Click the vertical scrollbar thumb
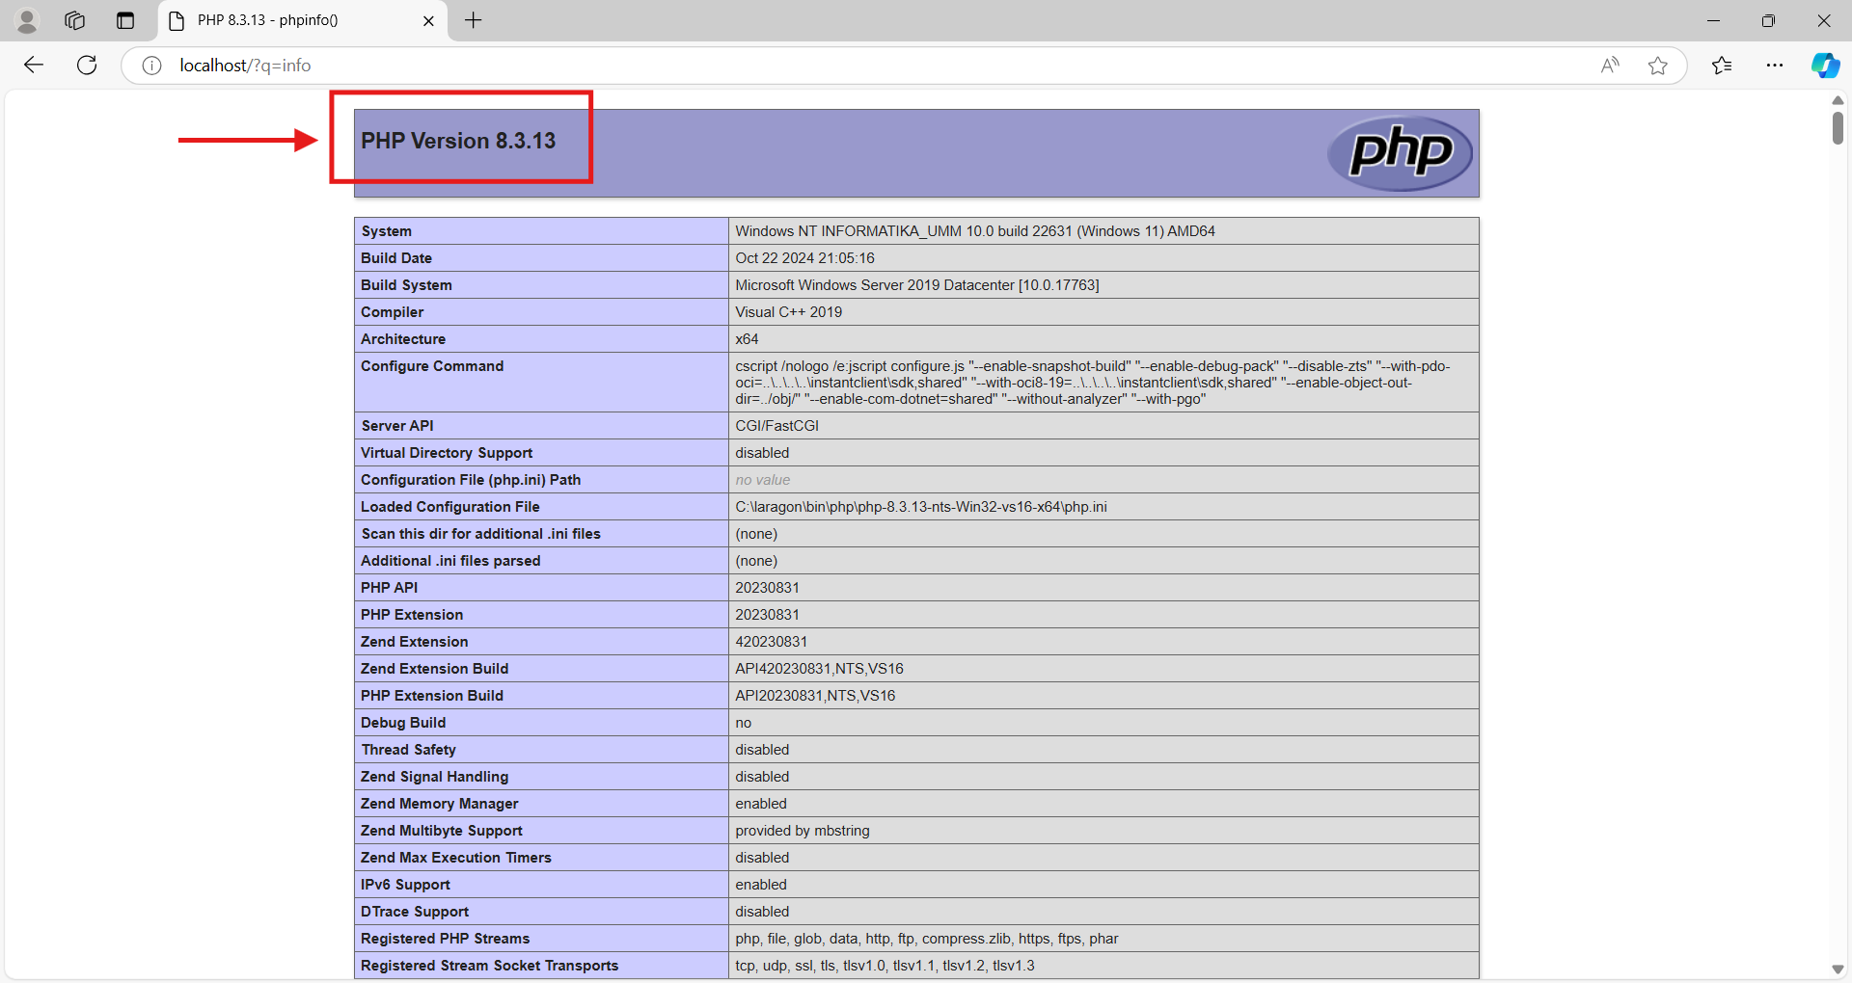This screenshot has width=1852, height=983. [1838, 125]
